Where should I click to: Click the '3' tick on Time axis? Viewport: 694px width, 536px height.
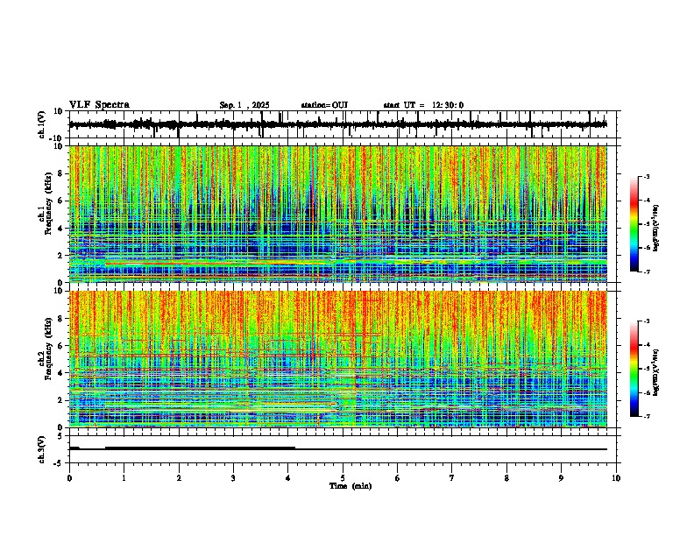233,478
